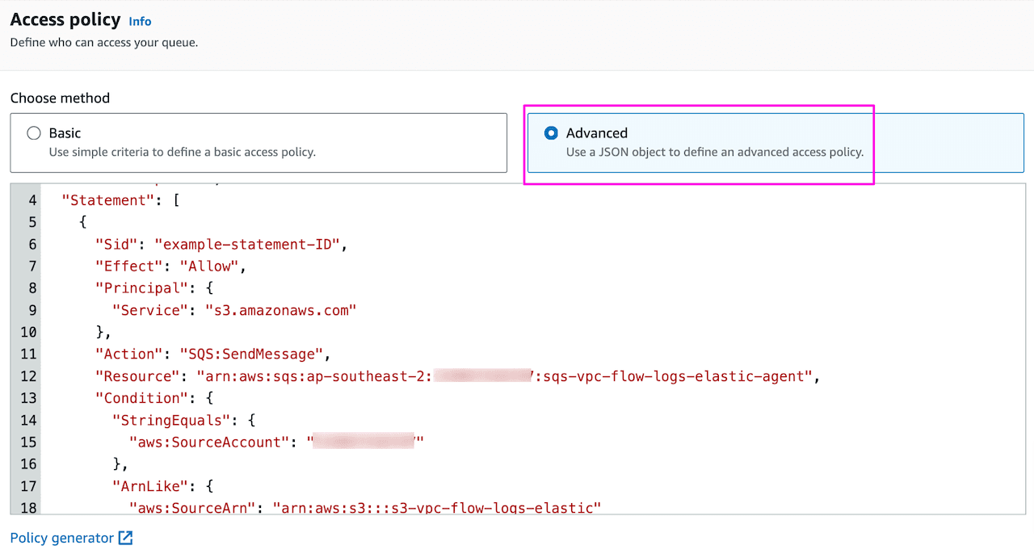Click external-link icon next to Policy generator
The image size is (1034, 558).
click(125, 538)
